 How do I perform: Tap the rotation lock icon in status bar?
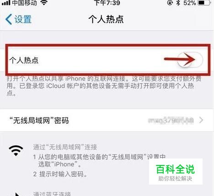[170, 3]
